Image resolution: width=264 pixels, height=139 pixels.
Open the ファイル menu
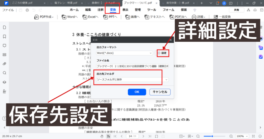point(8,10)
